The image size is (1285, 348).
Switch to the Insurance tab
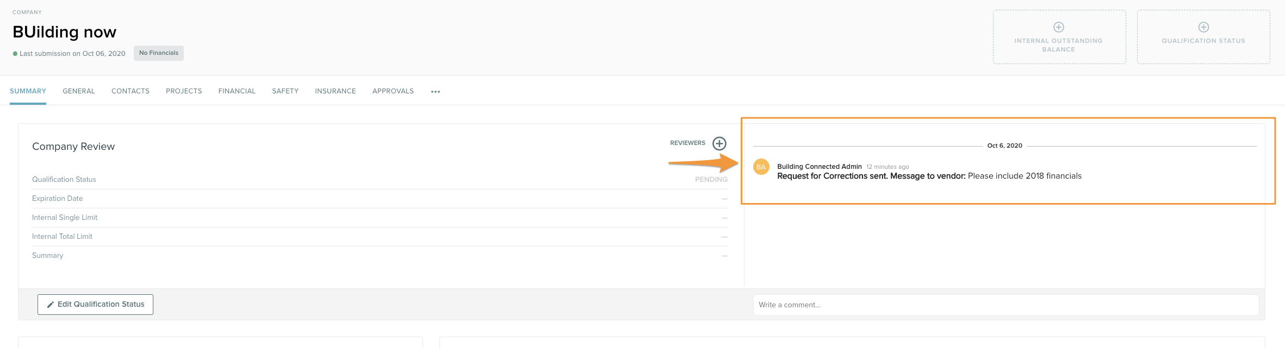[336, 91]
